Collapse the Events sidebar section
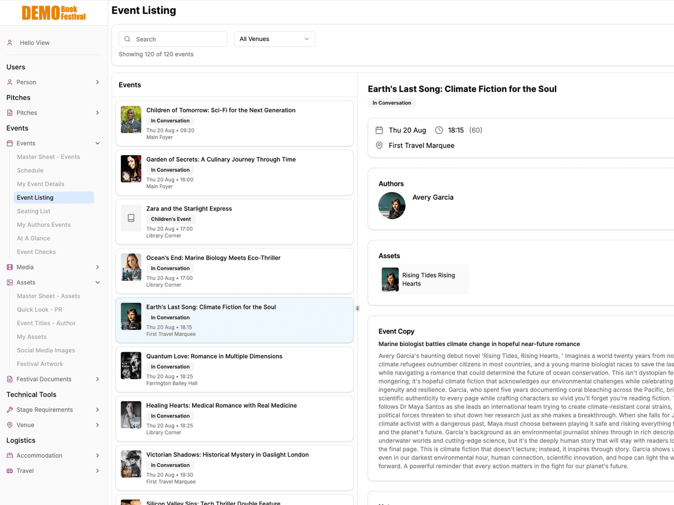The width and height of the screenshot is (674, 505). click(97, 143)
